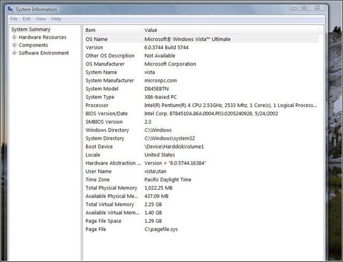Select the Version row label
The width and height of the screenshot is (343, 262).
(x=94, y=48)
